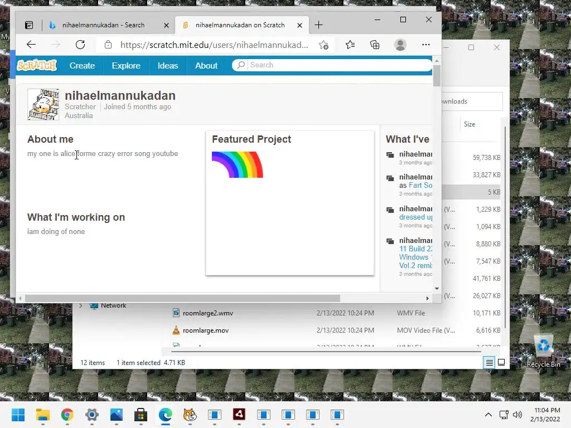The height and width of the screenshot is (428, 571).
Task: Open a new Edge tab
Action: click(318, 25)
